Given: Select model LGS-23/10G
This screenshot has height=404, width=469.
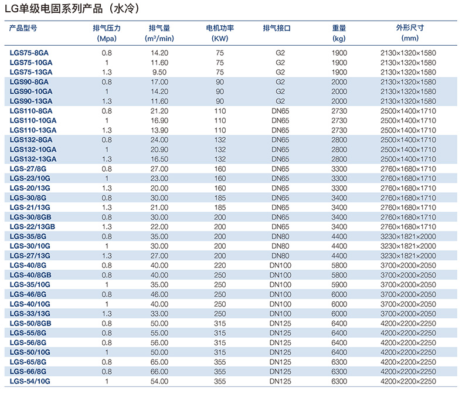Looking at the screenshot, I should pyautogui.click(x=30, y=178).
